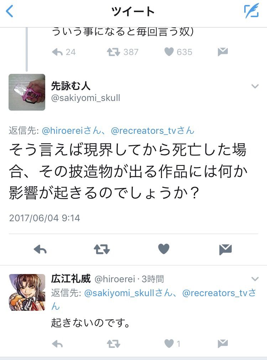
Task: Open the compose tweet feather icon
Action: click(x=251, y=11)
